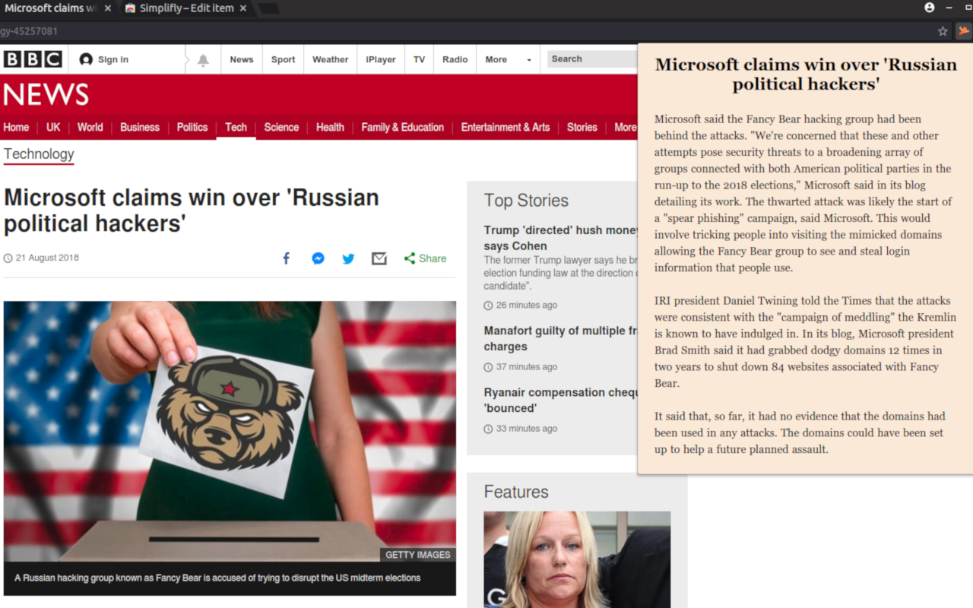
Task: Open the World news section
Action: coord(90,127)
